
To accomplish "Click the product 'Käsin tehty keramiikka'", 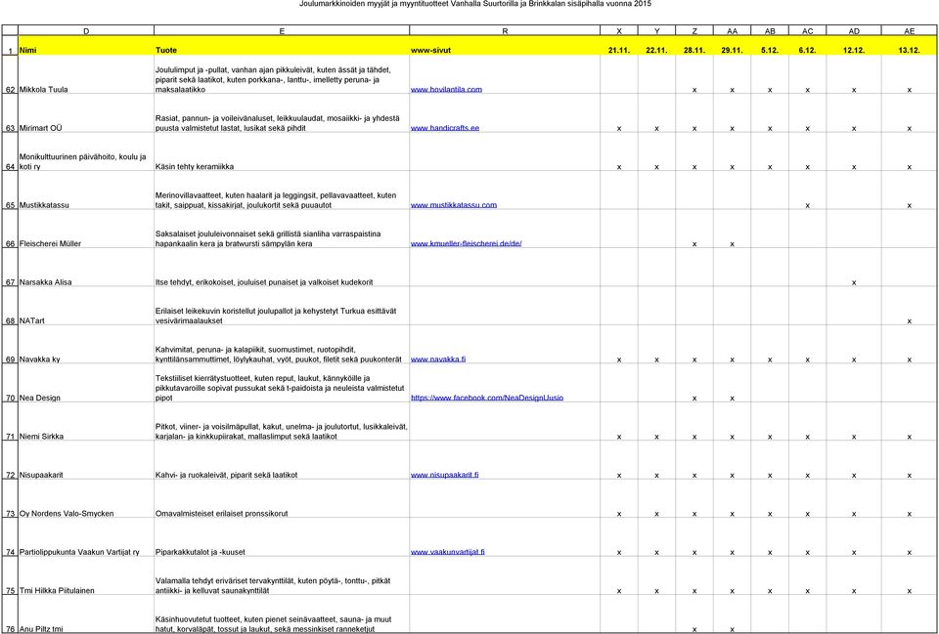I will pyautogui.click(x=195, y=167).
